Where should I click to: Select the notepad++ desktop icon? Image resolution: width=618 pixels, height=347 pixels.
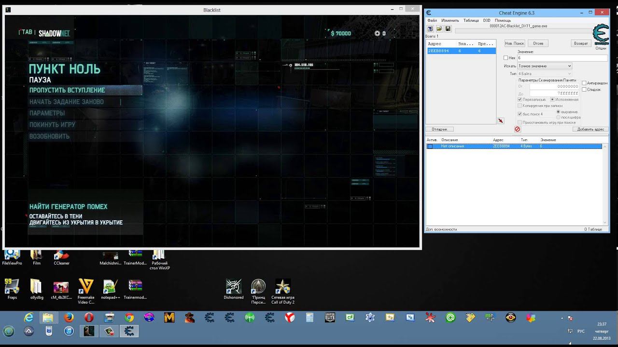(110, 289)
